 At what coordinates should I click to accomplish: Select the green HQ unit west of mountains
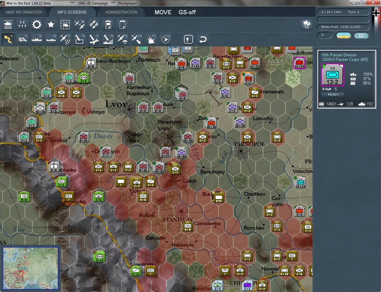point(24,196)
